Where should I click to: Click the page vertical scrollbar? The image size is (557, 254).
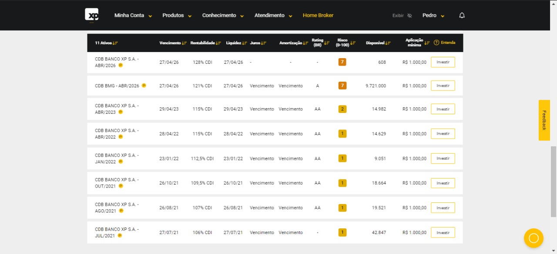pyautogui.click(x=553, y=181)
